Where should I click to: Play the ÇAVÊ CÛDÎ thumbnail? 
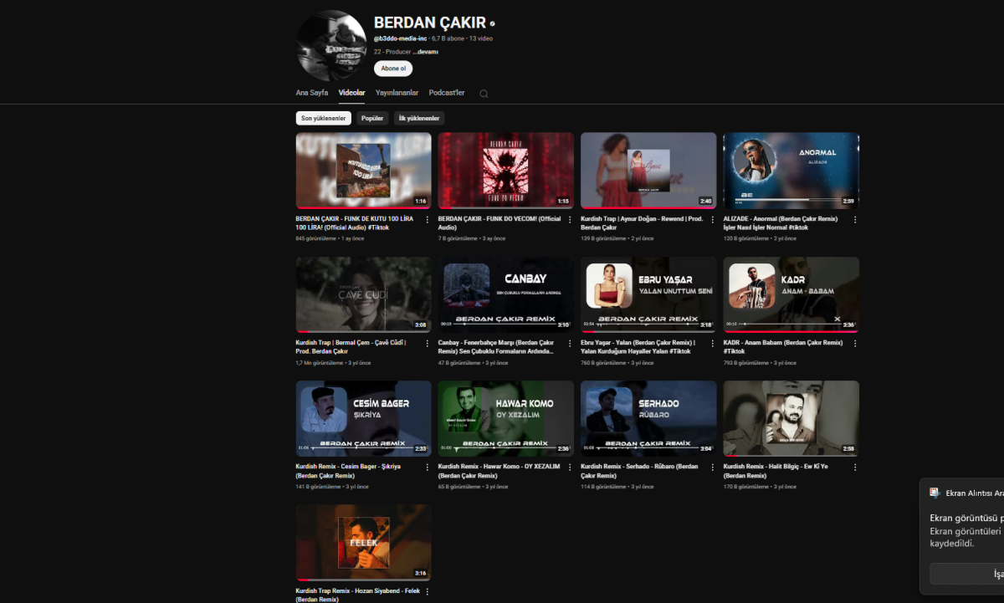click(364, 294)
